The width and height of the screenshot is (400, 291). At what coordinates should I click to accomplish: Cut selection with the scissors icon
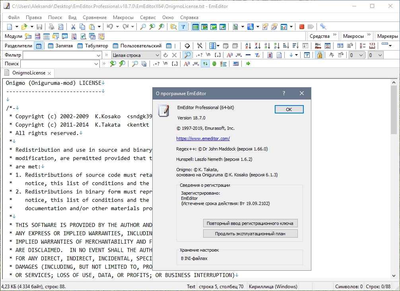coord(73,27)
